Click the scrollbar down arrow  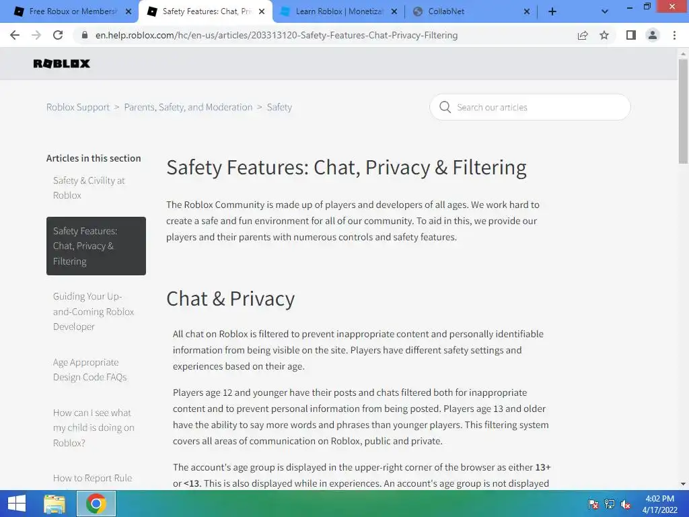[x=683, y=484]
